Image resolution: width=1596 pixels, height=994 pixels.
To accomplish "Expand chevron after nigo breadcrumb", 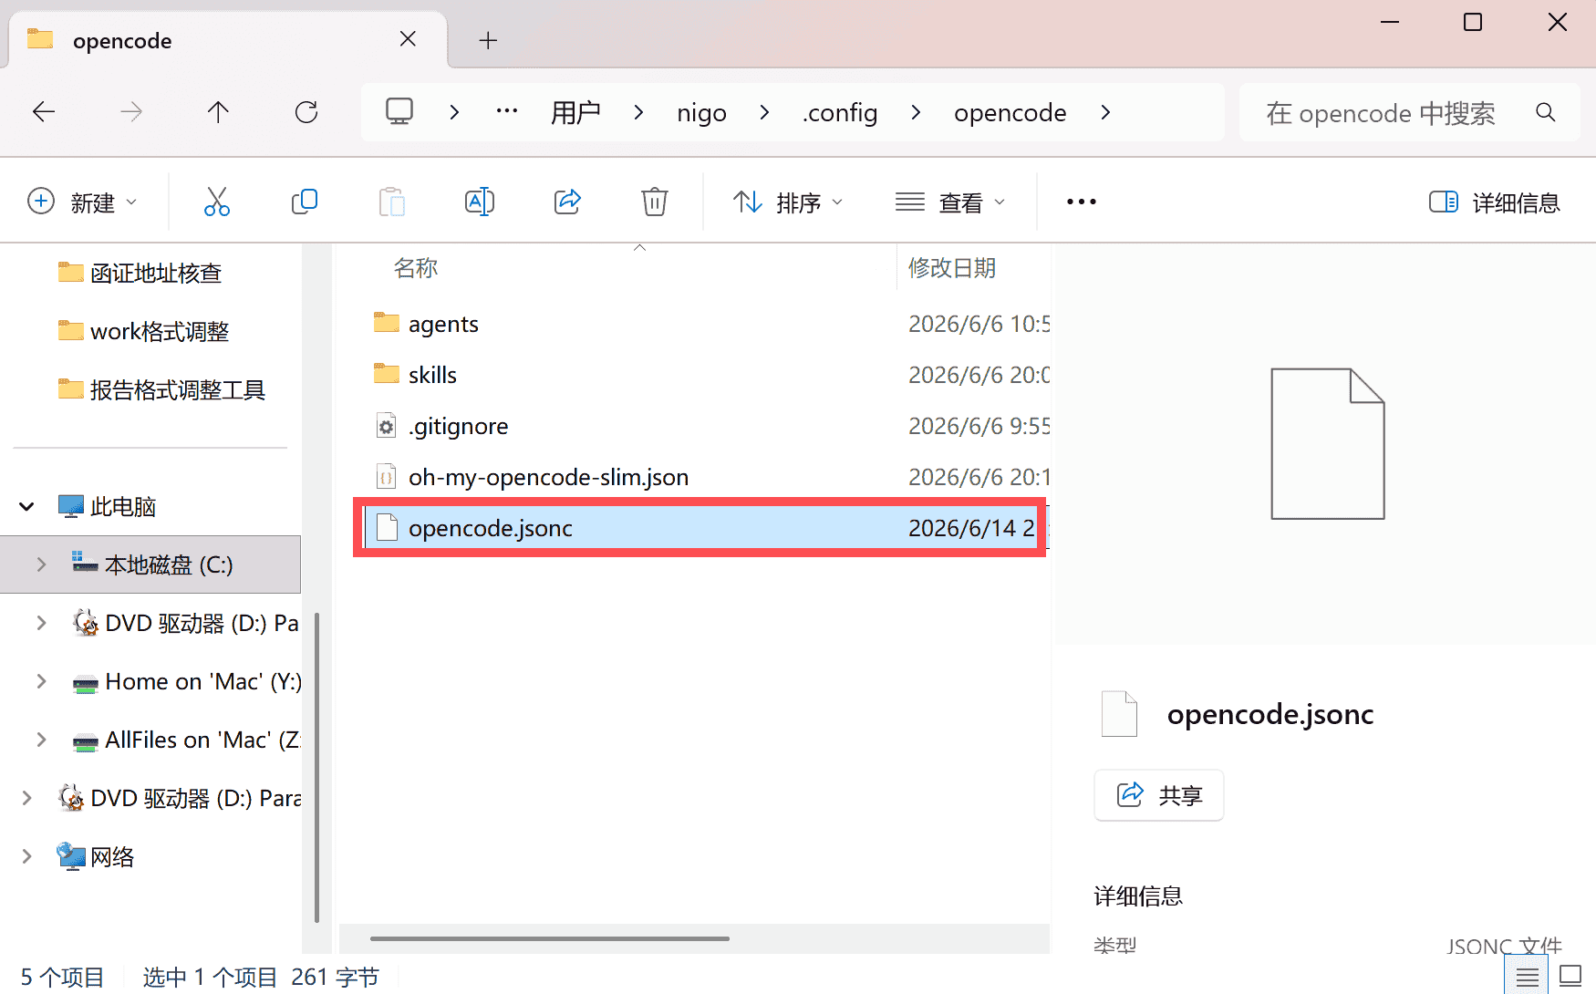I will coord(764,112).
